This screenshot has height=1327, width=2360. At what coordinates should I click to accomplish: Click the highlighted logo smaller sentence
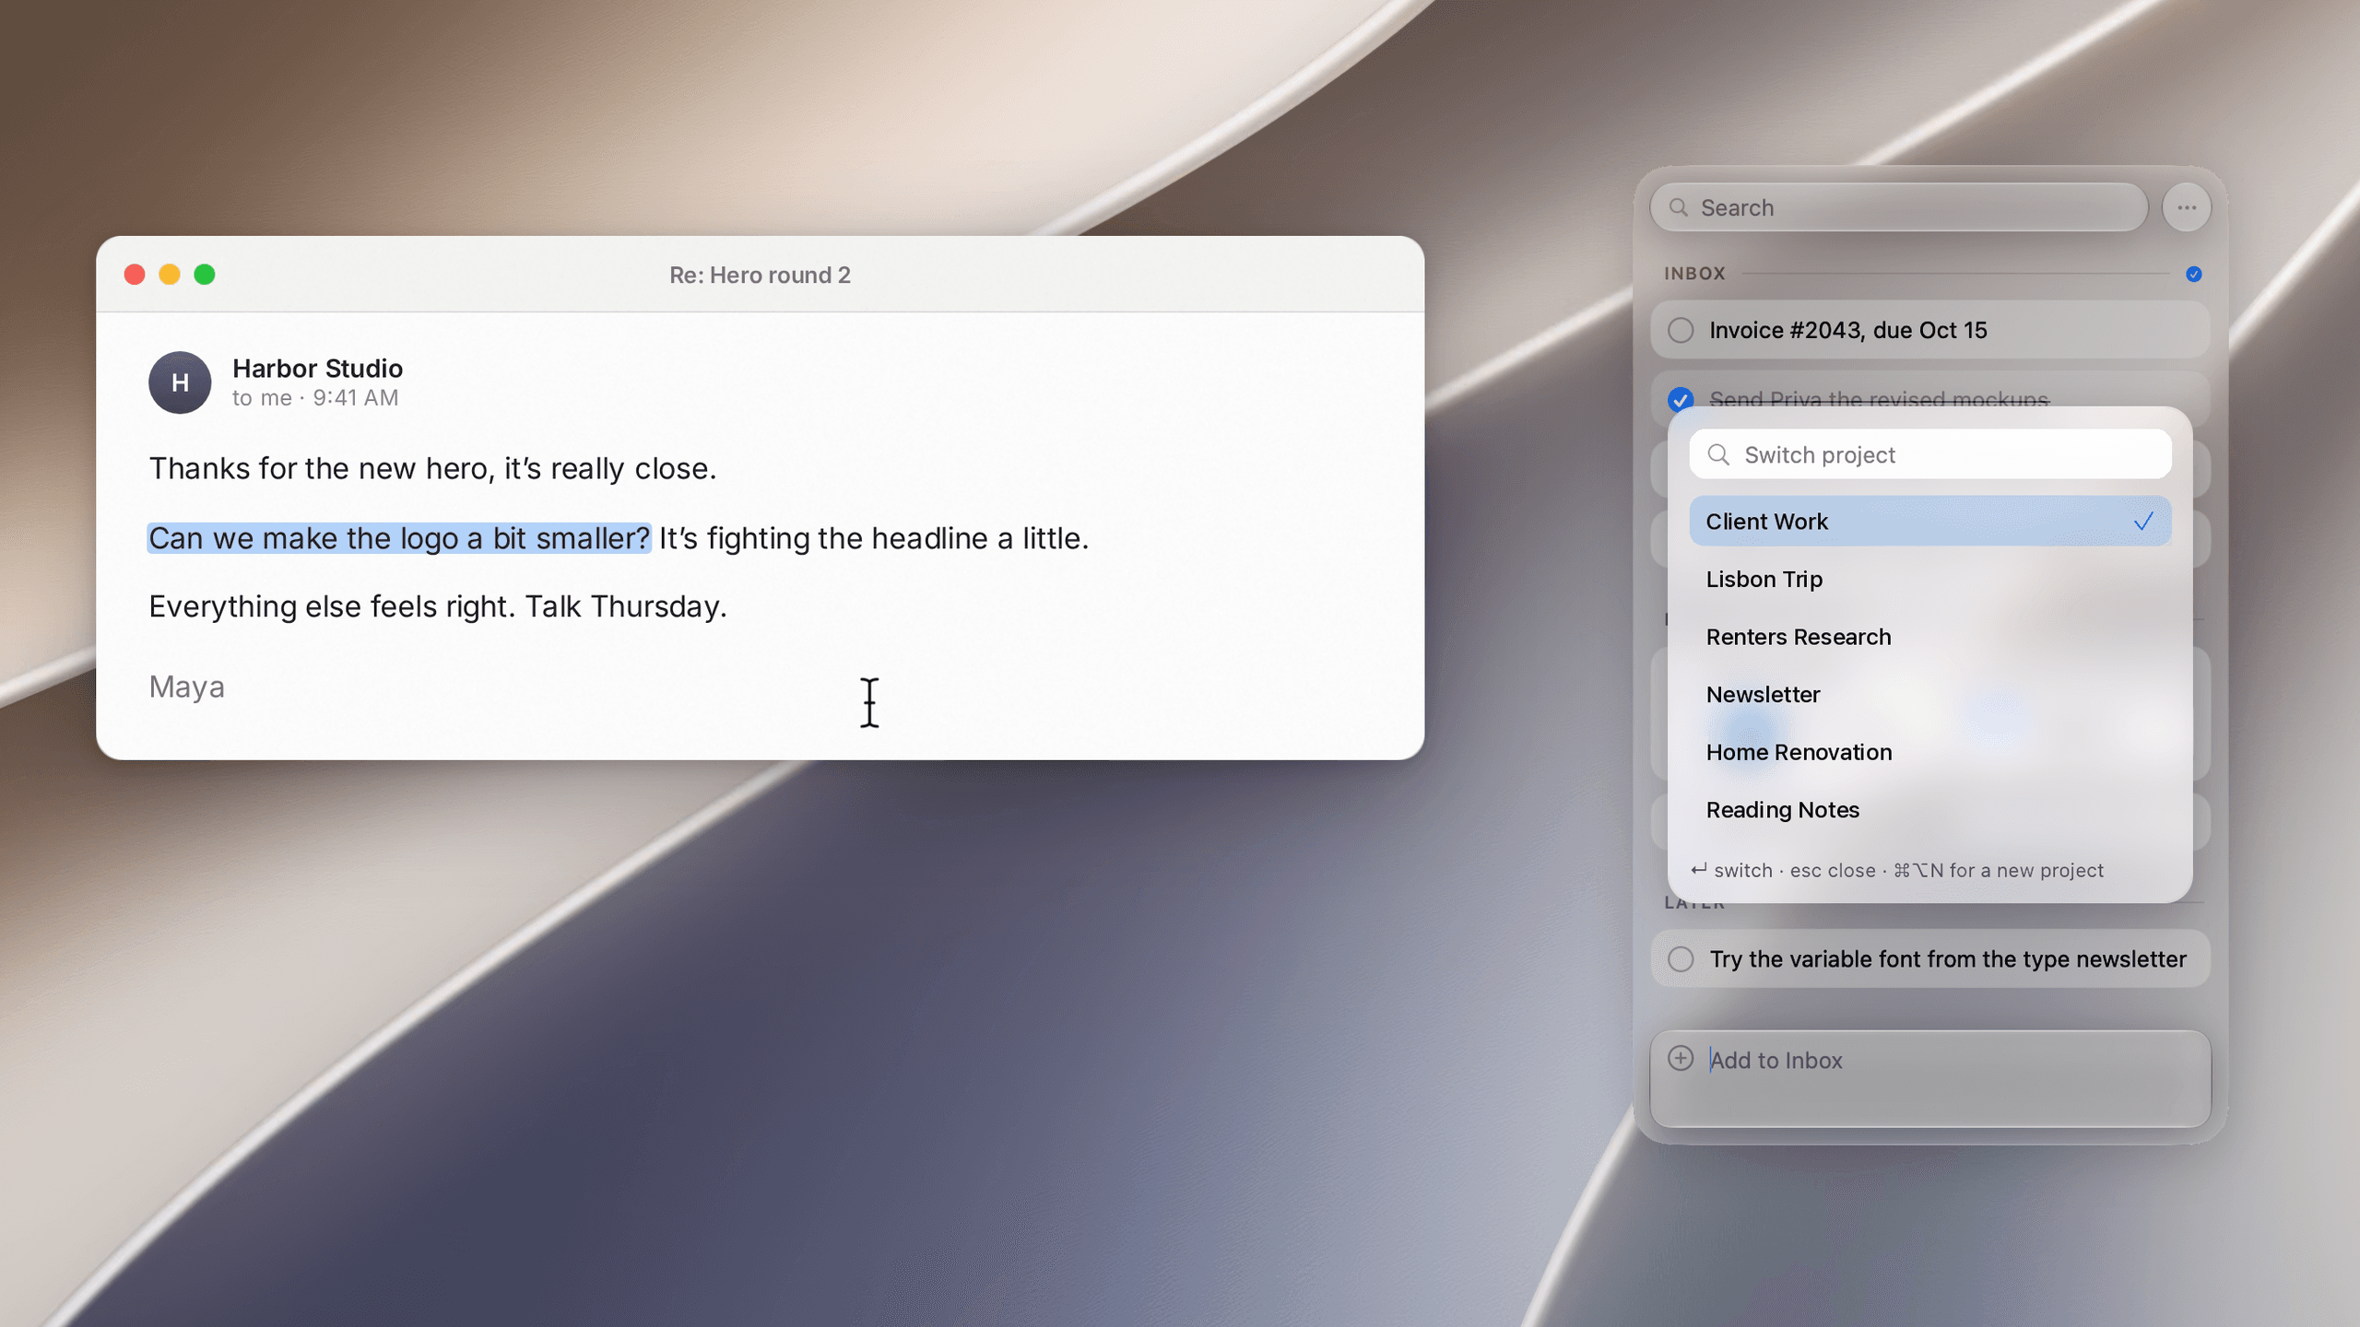point(399,538)
